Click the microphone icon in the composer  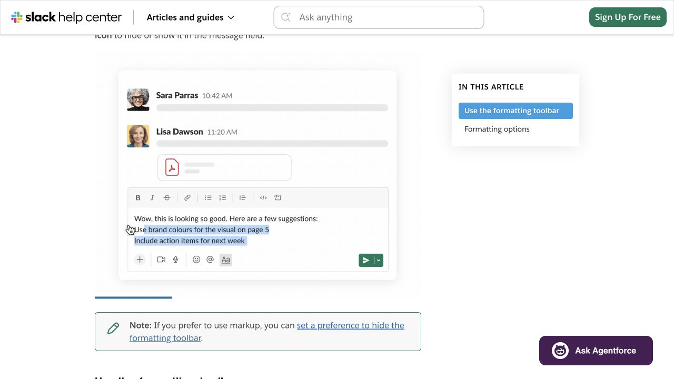click(x=176, y=260)
